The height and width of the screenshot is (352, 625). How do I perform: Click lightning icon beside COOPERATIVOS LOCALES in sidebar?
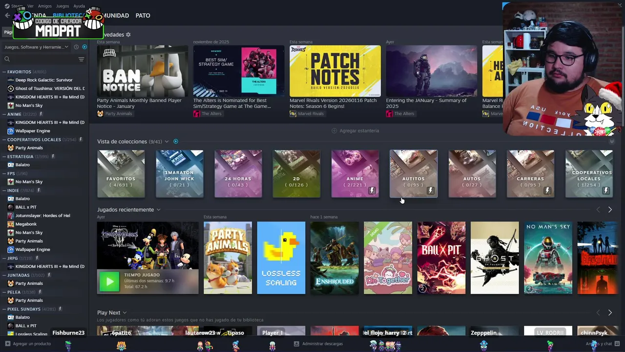[81, 139]
